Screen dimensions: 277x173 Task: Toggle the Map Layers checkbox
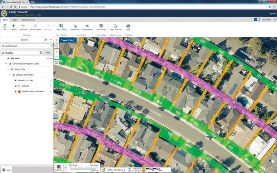pyautogui.click(x=8, y=58)
